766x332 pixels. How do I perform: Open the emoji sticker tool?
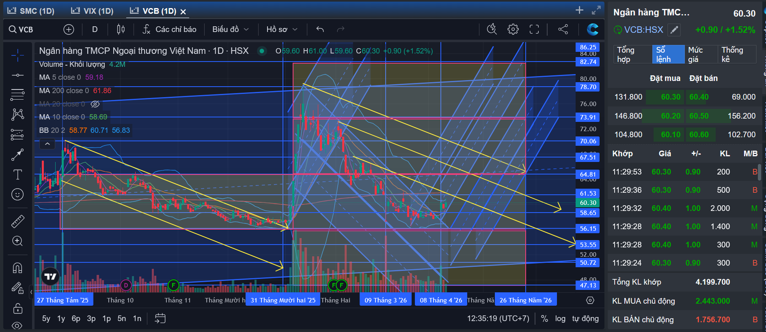17,195
